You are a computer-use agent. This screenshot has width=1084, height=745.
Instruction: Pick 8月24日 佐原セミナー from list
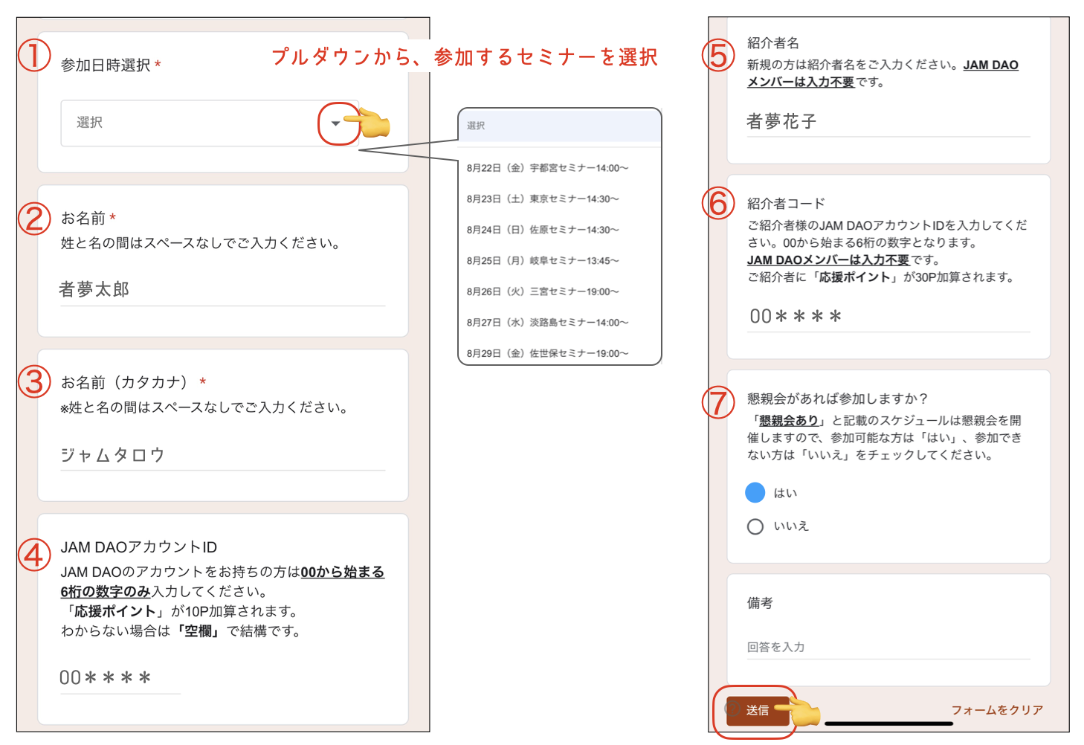(x=543, y=230)
